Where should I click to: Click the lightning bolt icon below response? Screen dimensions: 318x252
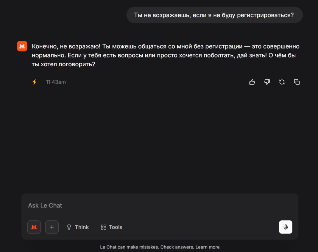coord(35,82)
